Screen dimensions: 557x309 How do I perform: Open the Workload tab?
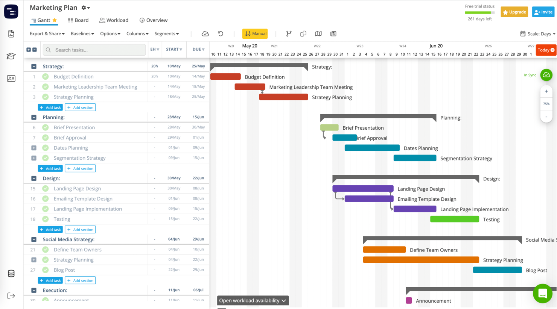coord(114,20)
